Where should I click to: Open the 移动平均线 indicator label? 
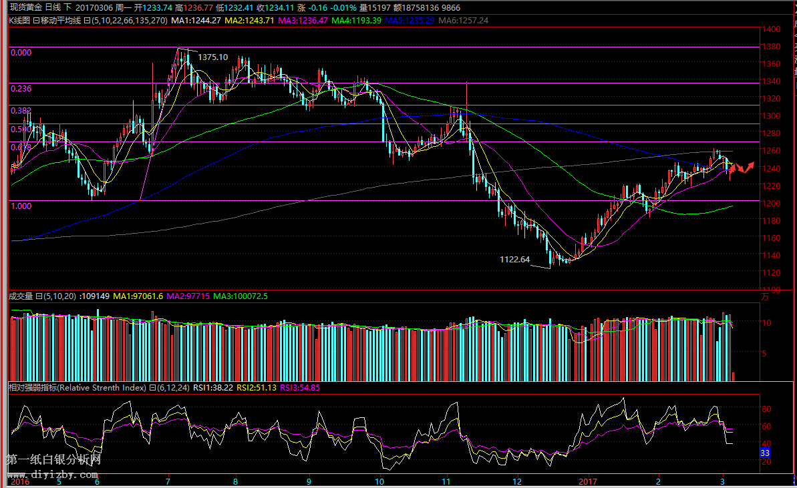(61, 21)
